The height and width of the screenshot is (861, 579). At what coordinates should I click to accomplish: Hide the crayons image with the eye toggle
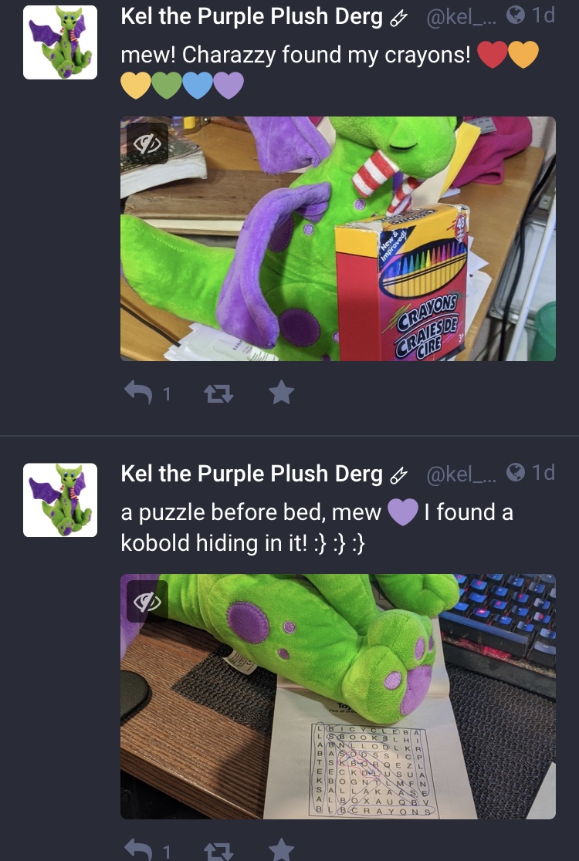point(147,143)
